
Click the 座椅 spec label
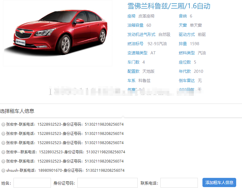pos(131,16)
